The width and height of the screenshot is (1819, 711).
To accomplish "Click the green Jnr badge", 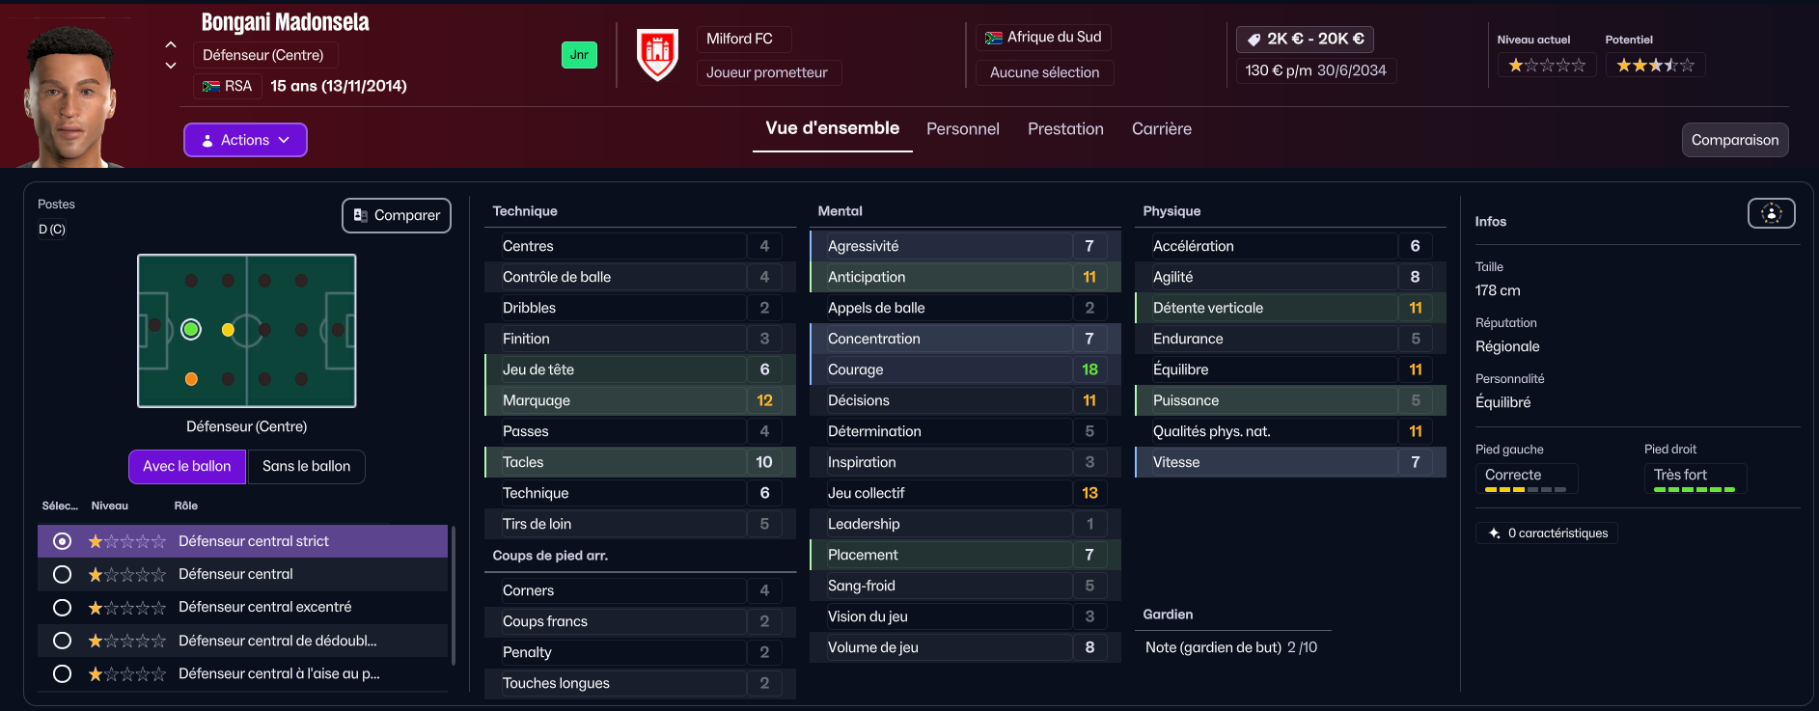I will [579, 55].
